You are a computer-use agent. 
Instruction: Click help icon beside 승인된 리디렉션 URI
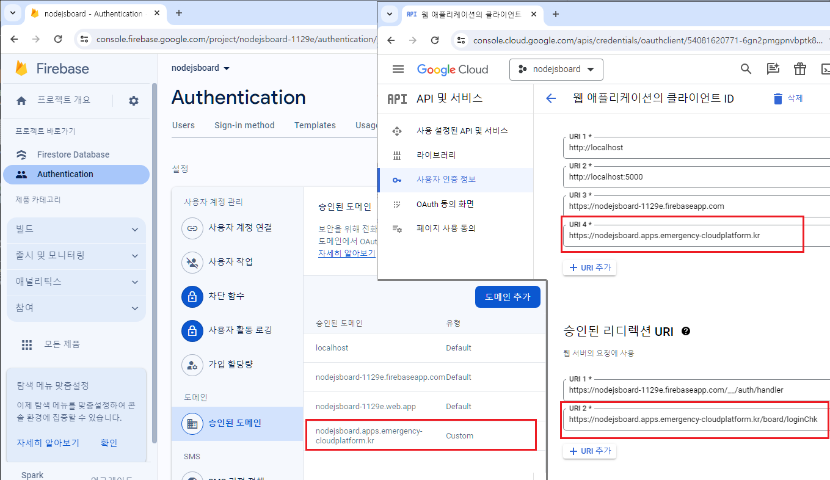click(x=686, y=331)
